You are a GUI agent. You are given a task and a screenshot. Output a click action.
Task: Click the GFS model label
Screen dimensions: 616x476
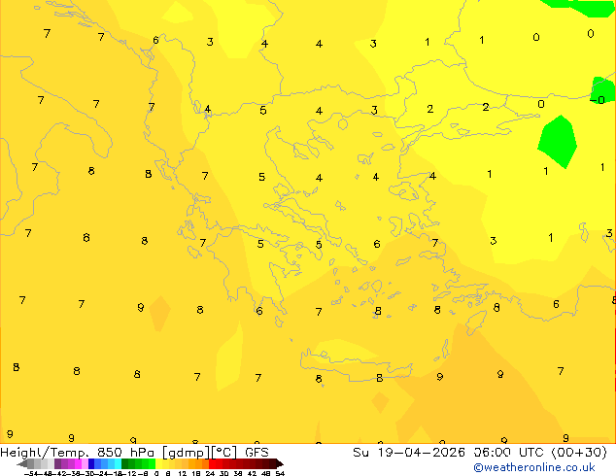257,453
